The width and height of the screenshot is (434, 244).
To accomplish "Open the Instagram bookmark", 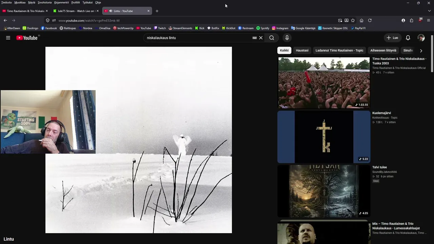I will (x=280, y=28).
